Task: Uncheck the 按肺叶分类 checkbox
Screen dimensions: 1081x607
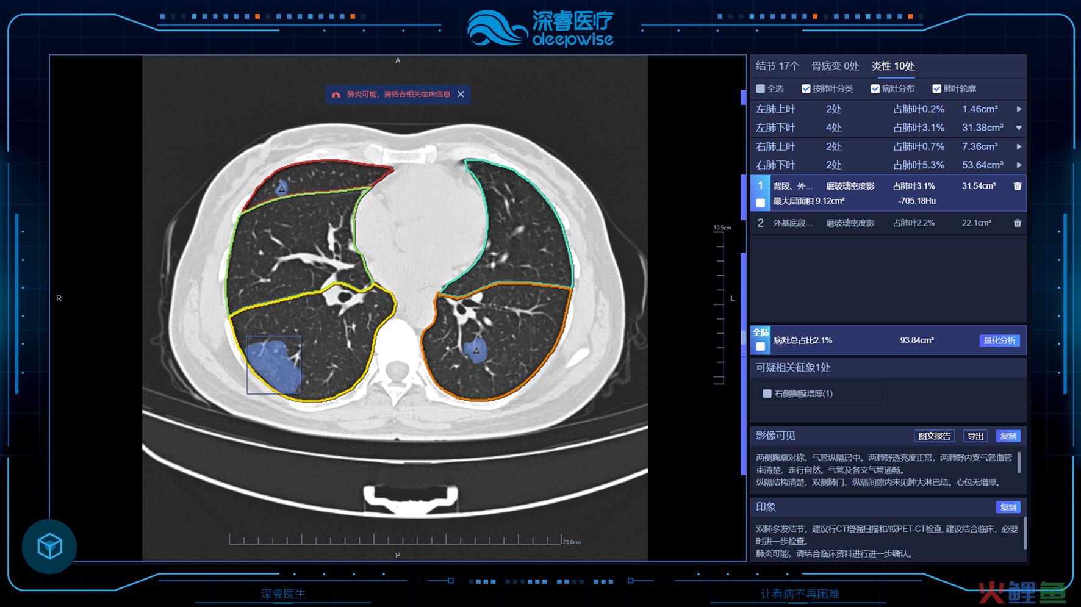Action: click(806, 89)
